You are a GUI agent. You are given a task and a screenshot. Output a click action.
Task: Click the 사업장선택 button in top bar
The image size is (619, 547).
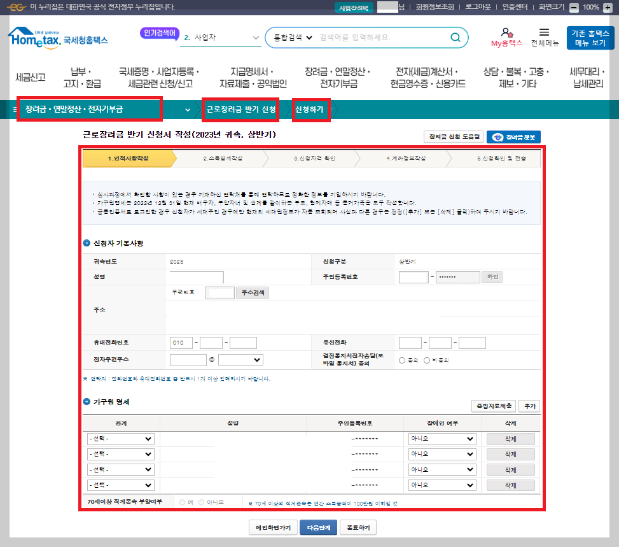click(354, 8)
